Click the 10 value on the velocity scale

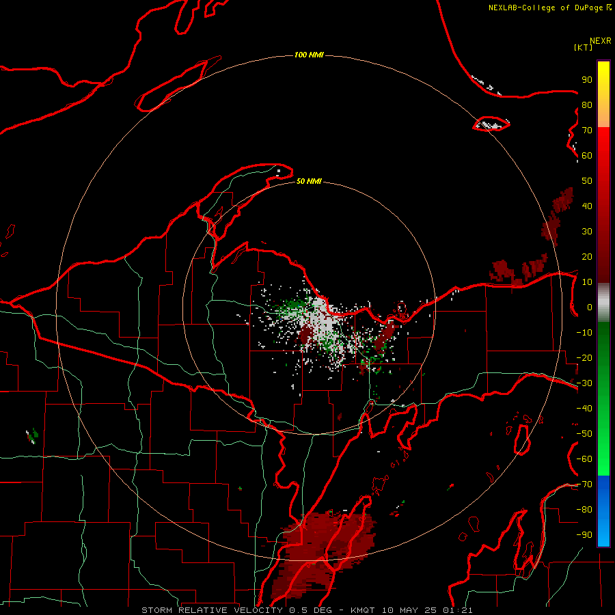point(587,282)
